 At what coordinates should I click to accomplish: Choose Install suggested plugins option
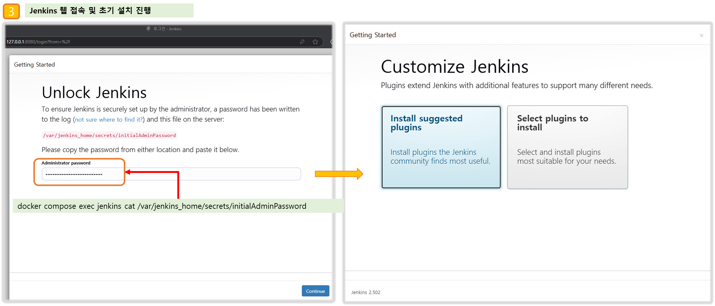(441, 147)
